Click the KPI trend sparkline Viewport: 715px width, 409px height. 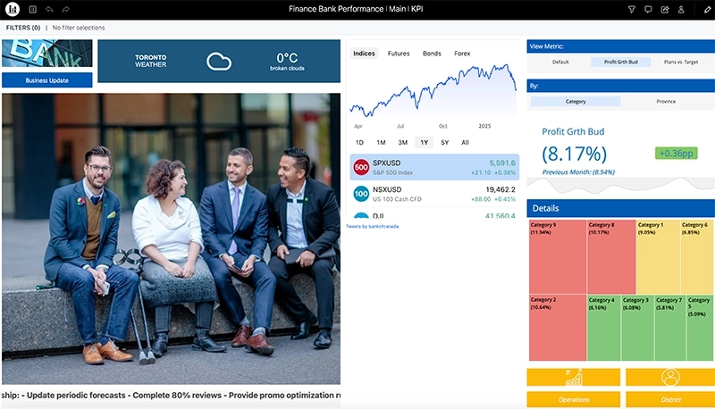(x=620, y=186)
